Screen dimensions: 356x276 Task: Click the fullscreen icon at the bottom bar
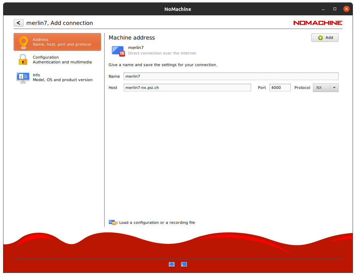click(172, 264)
